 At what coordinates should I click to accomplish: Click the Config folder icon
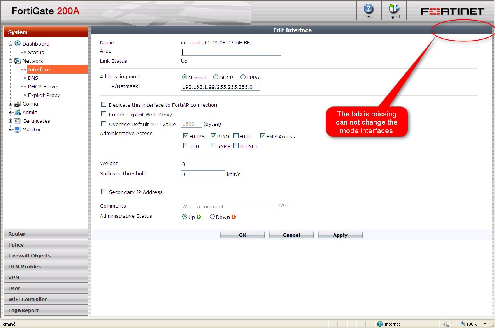[x=18, y=104]
